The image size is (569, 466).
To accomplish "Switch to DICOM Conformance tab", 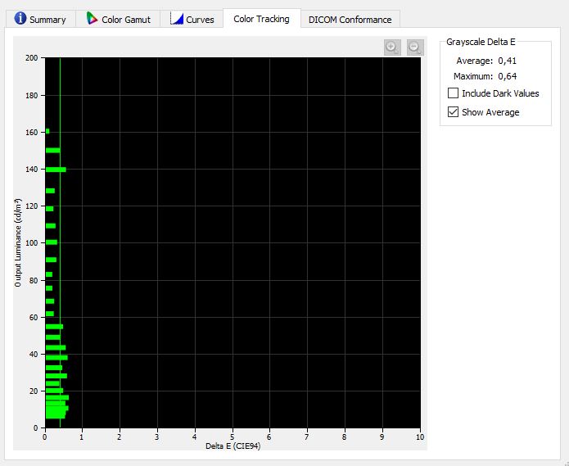I will [x=350, y=19].
